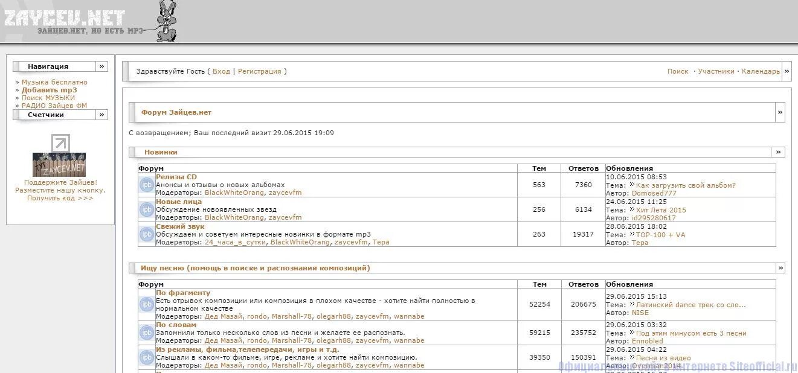Click ipb icon beside По словам forum
The height and width of the screenshot is (373, 798).
(x=147, y=333)
